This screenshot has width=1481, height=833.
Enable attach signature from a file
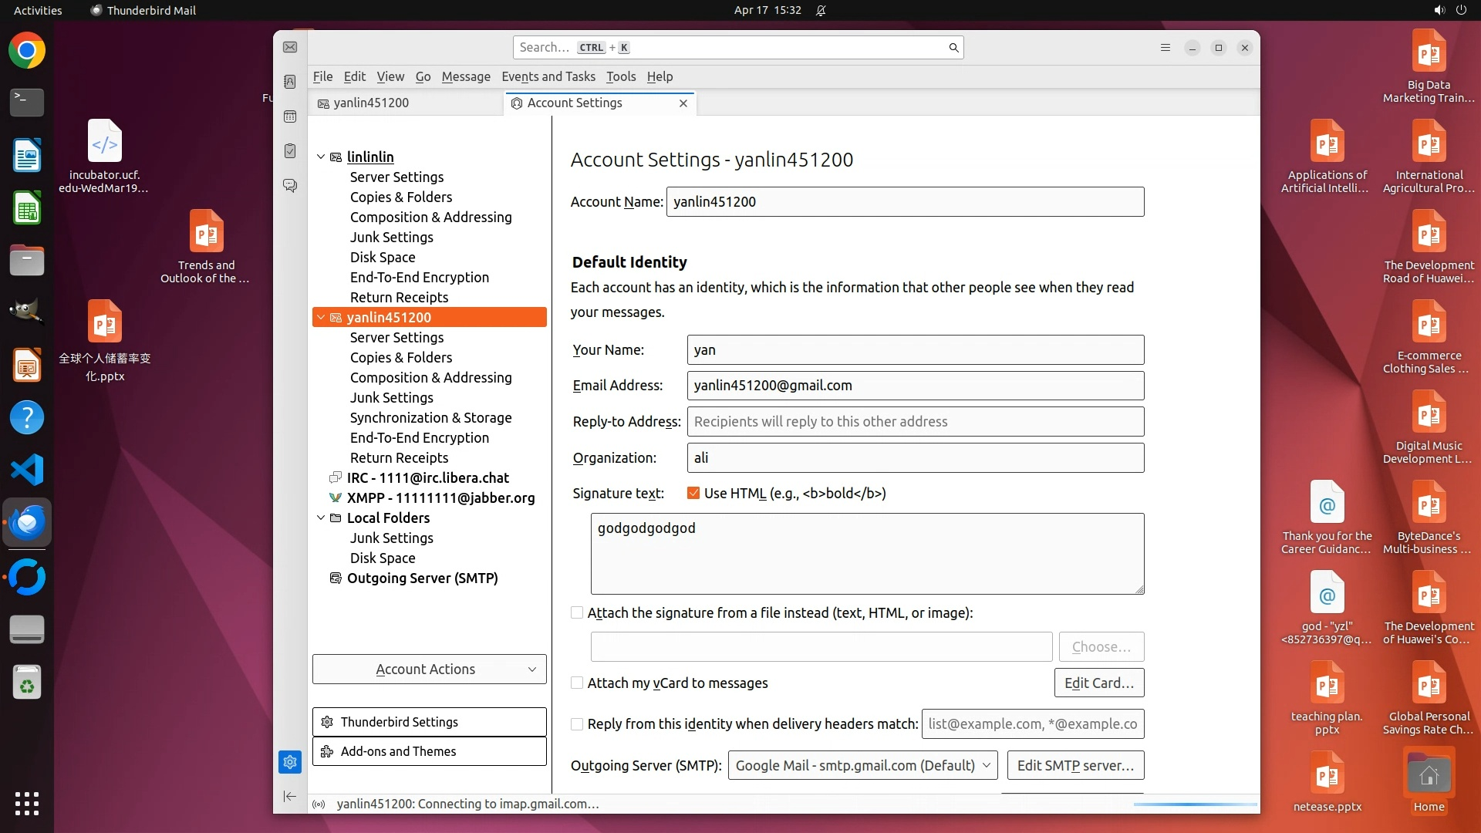577,613
